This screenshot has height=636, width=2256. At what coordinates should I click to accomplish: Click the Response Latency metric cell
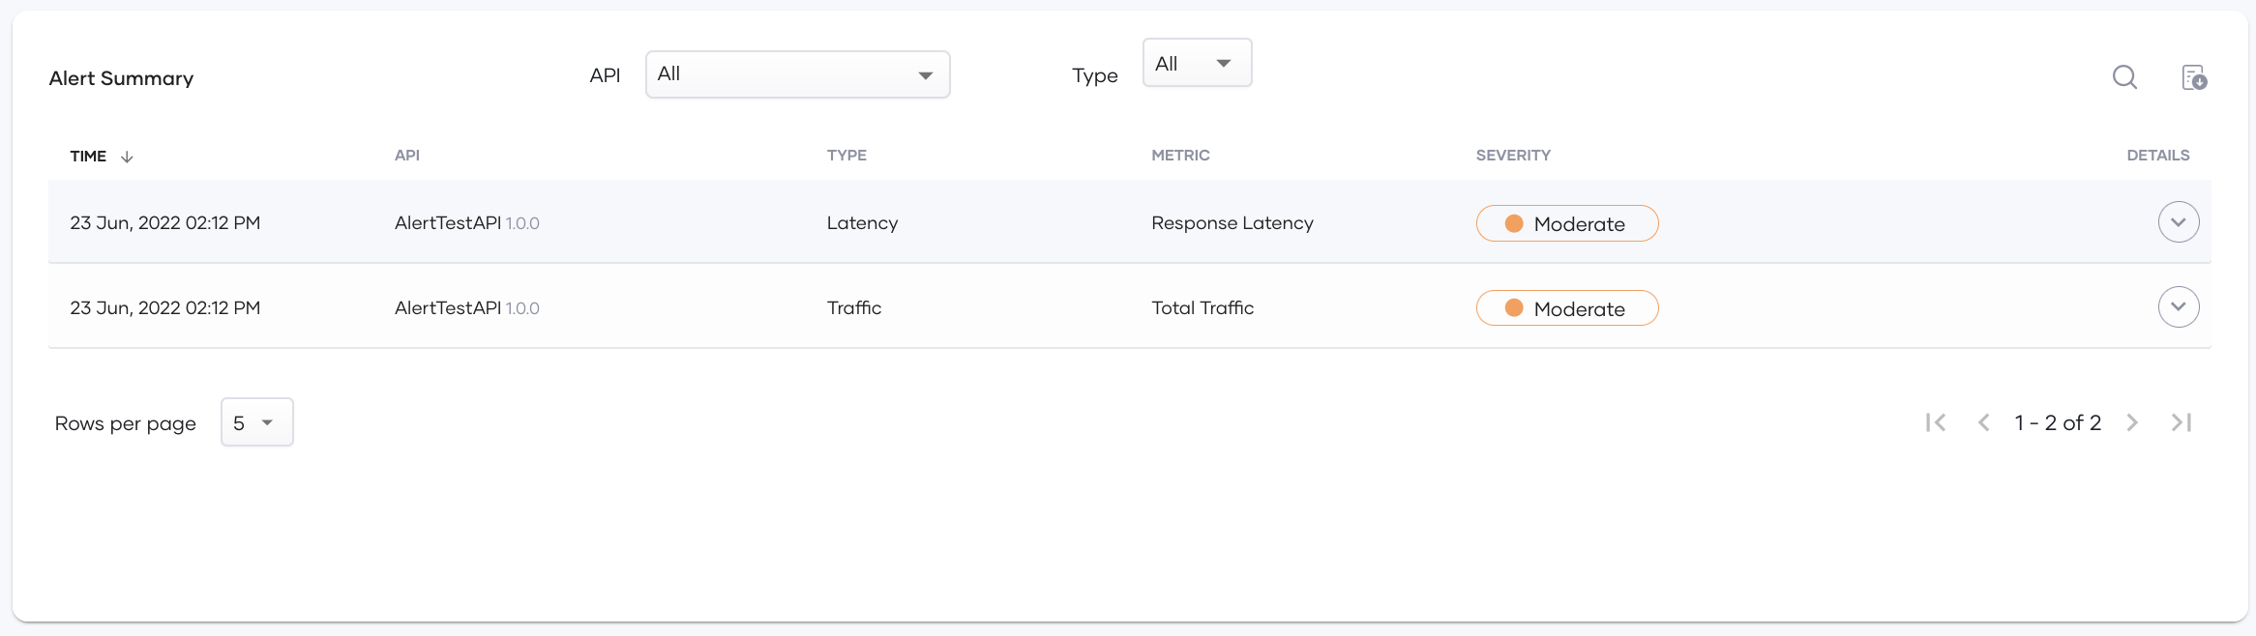coord(1232,223)
